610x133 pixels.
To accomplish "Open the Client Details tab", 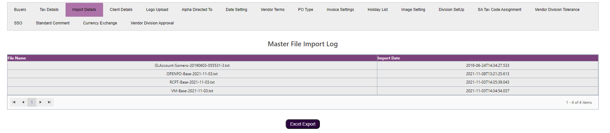I will [x=121, y=10].
